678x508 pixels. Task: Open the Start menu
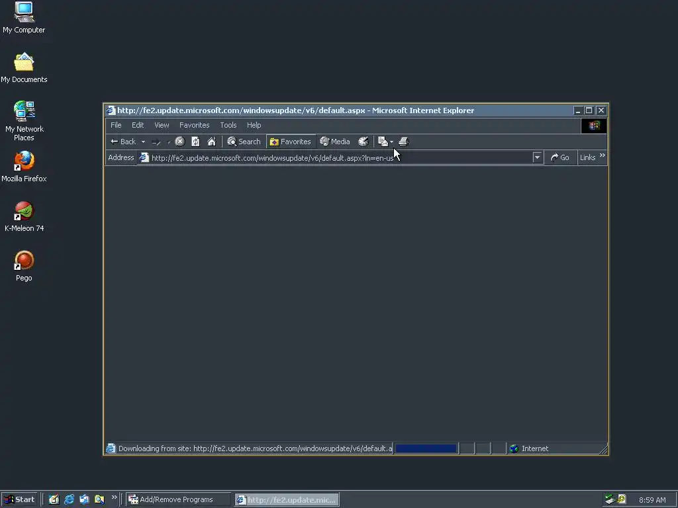point(19,499)
